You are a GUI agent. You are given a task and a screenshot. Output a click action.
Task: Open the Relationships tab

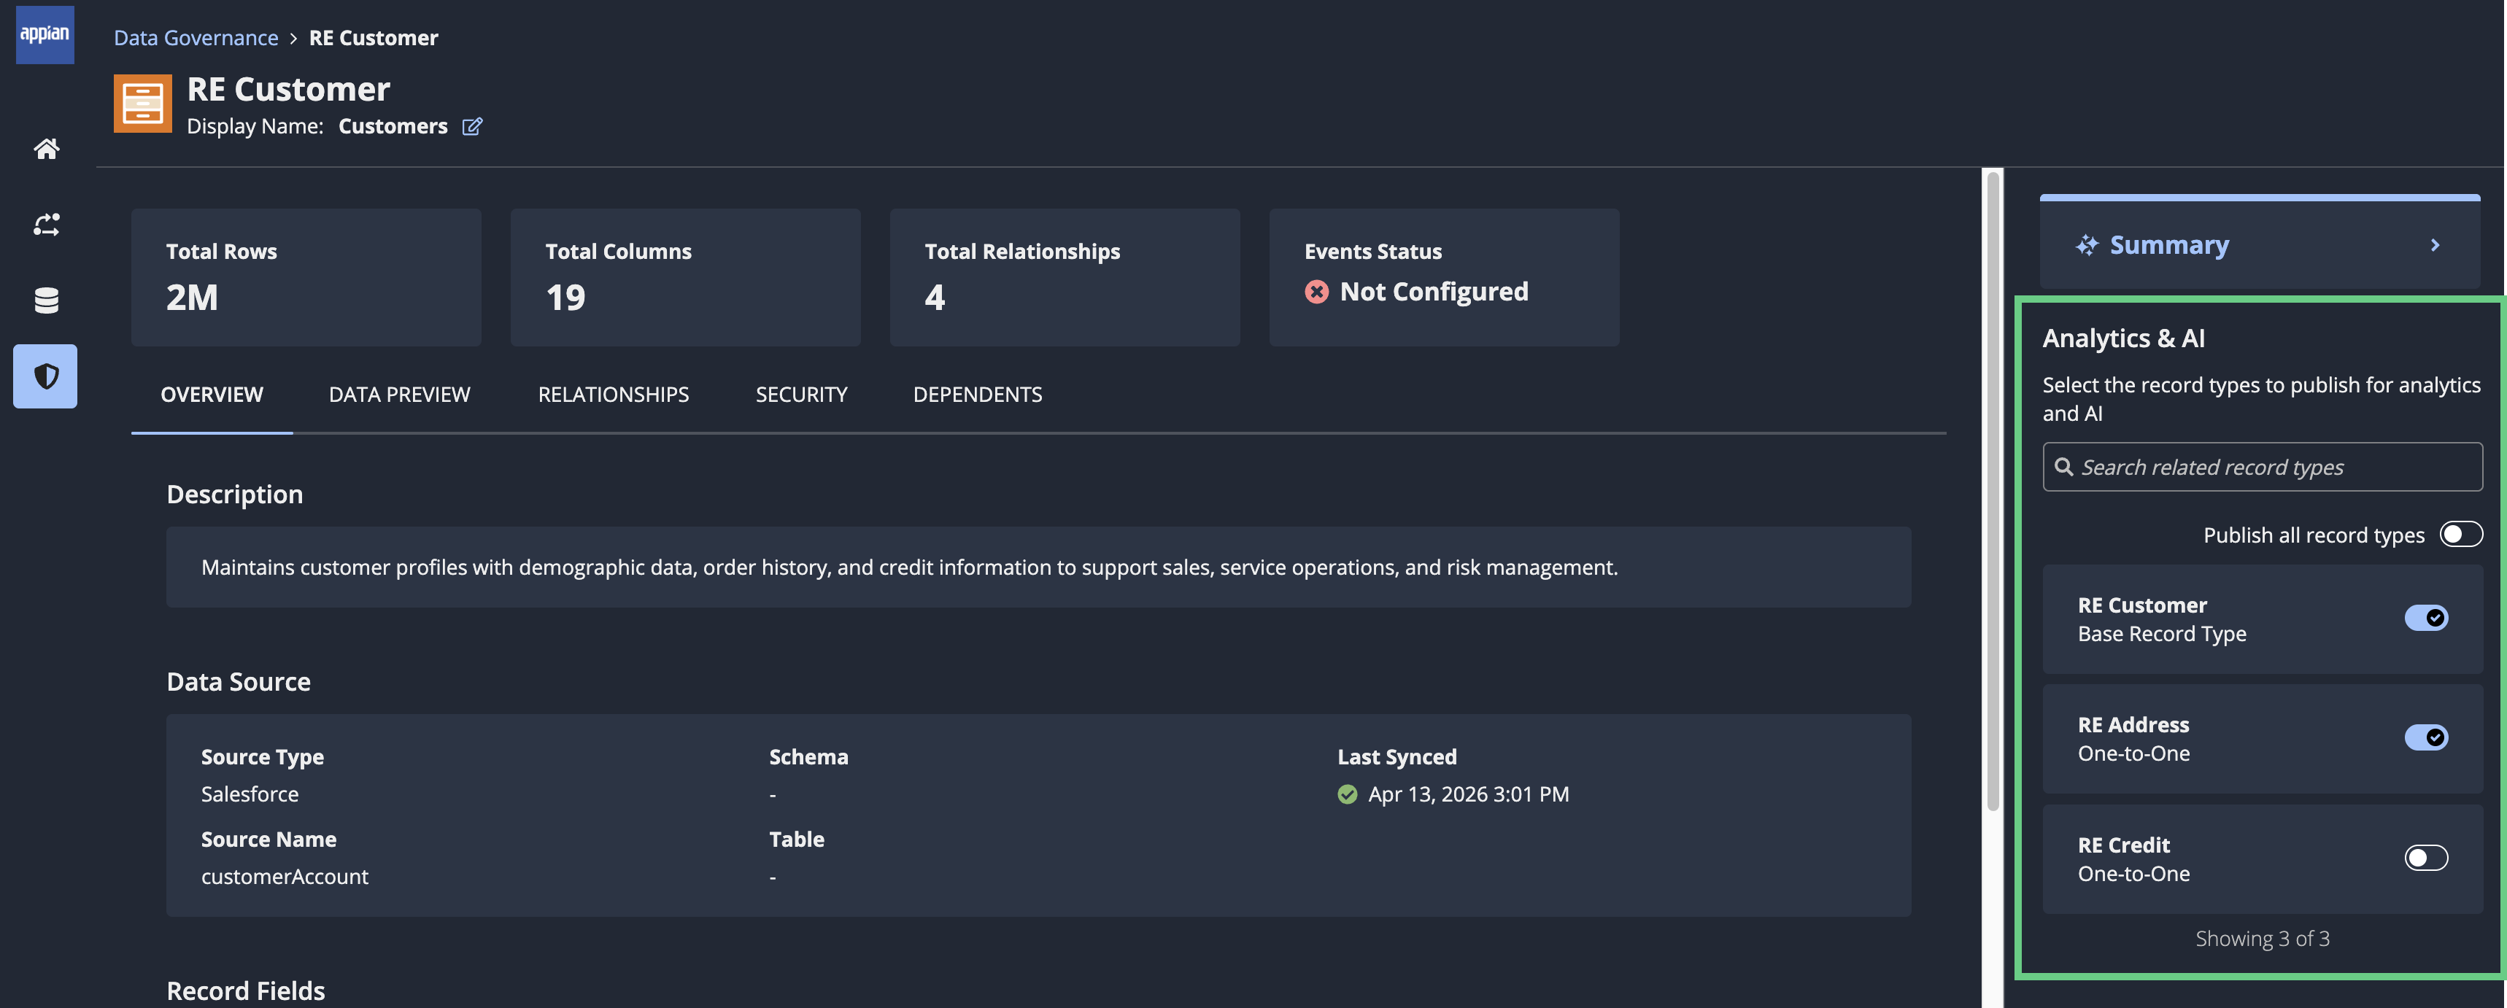point(613,394)
